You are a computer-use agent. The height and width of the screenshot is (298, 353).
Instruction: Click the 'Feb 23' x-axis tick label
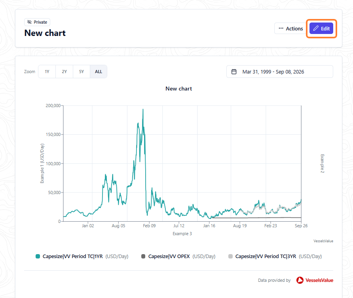(x=271, y=226)
